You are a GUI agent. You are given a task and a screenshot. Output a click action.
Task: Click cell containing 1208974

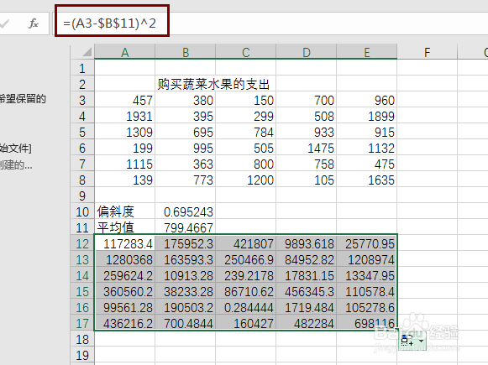[366, 259]
